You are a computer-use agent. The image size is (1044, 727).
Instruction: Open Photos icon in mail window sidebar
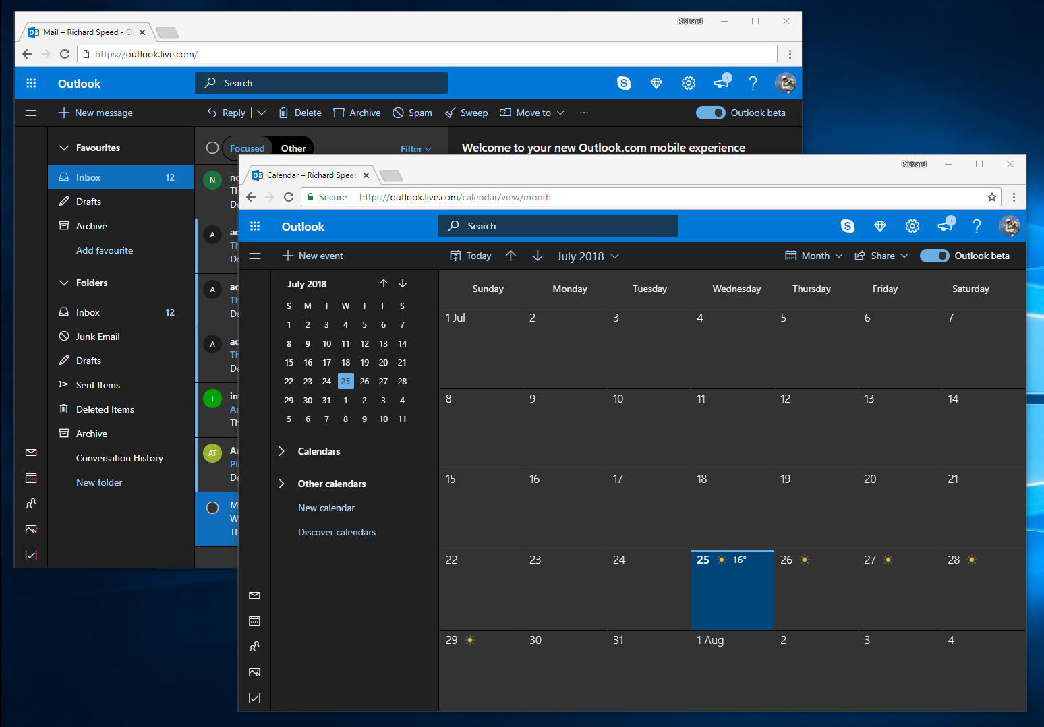31,529
